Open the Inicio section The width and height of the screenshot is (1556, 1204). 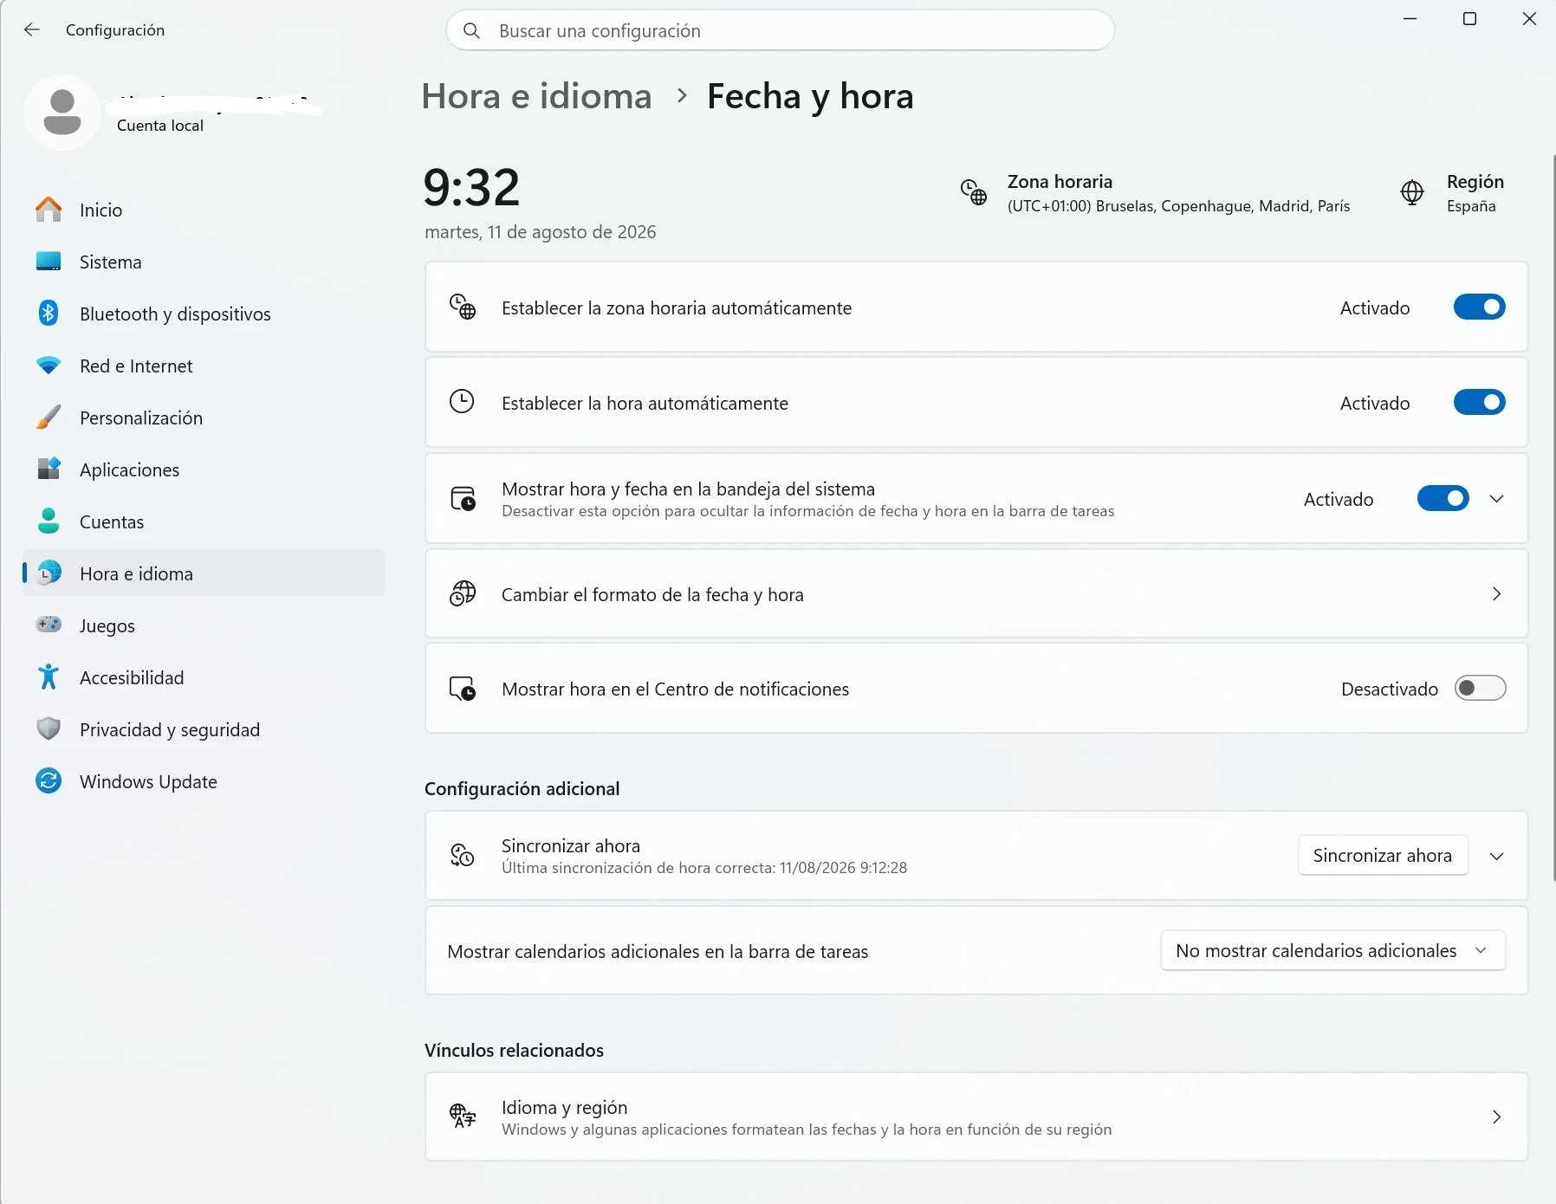204,210
